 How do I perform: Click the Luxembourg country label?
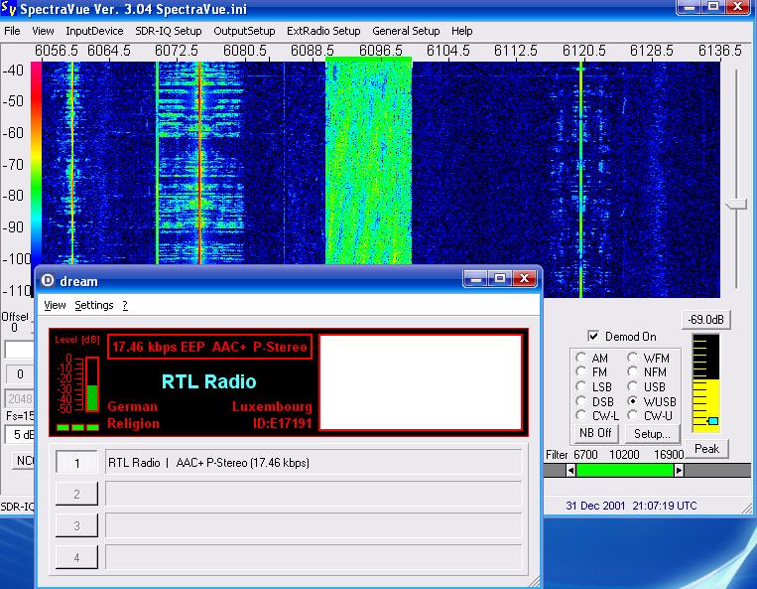pos(272,406)
